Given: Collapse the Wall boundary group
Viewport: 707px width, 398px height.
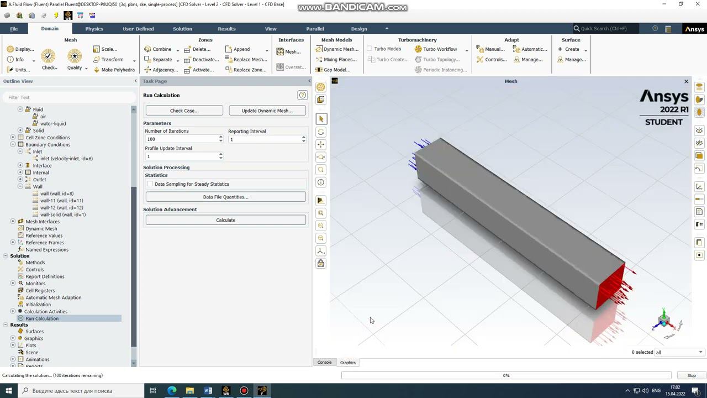Looking at the screenshot, I should [x=20, y=187].
